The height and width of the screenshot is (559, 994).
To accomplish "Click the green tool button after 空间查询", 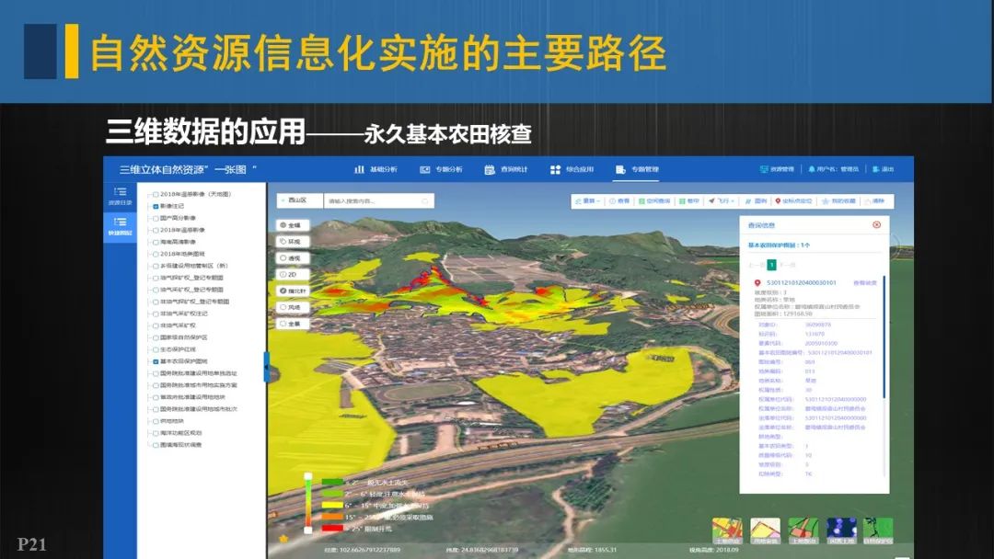I will pos(689,200).
